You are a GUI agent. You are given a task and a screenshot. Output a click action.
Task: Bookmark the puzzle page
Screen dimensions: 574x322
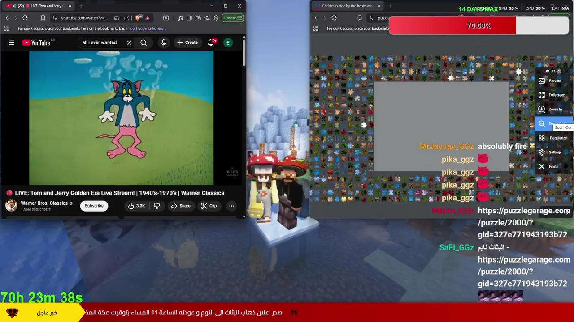(x=359, y=18)
